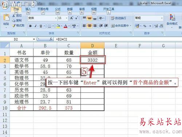The image size is (182, 137).
Task: Select row 10 header
Action: (5, 108)
